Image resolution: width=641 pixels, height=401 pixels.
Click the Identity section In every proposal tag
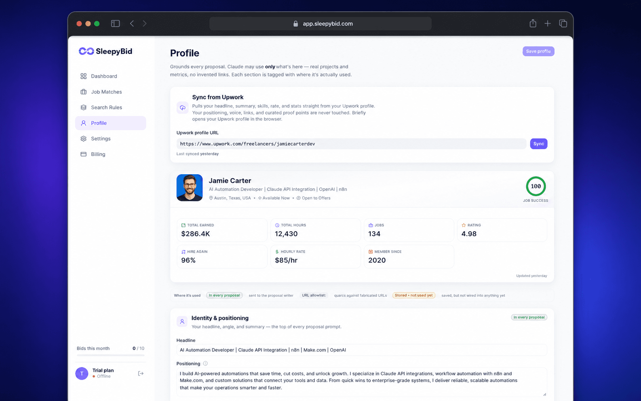(x=529, y=317)
